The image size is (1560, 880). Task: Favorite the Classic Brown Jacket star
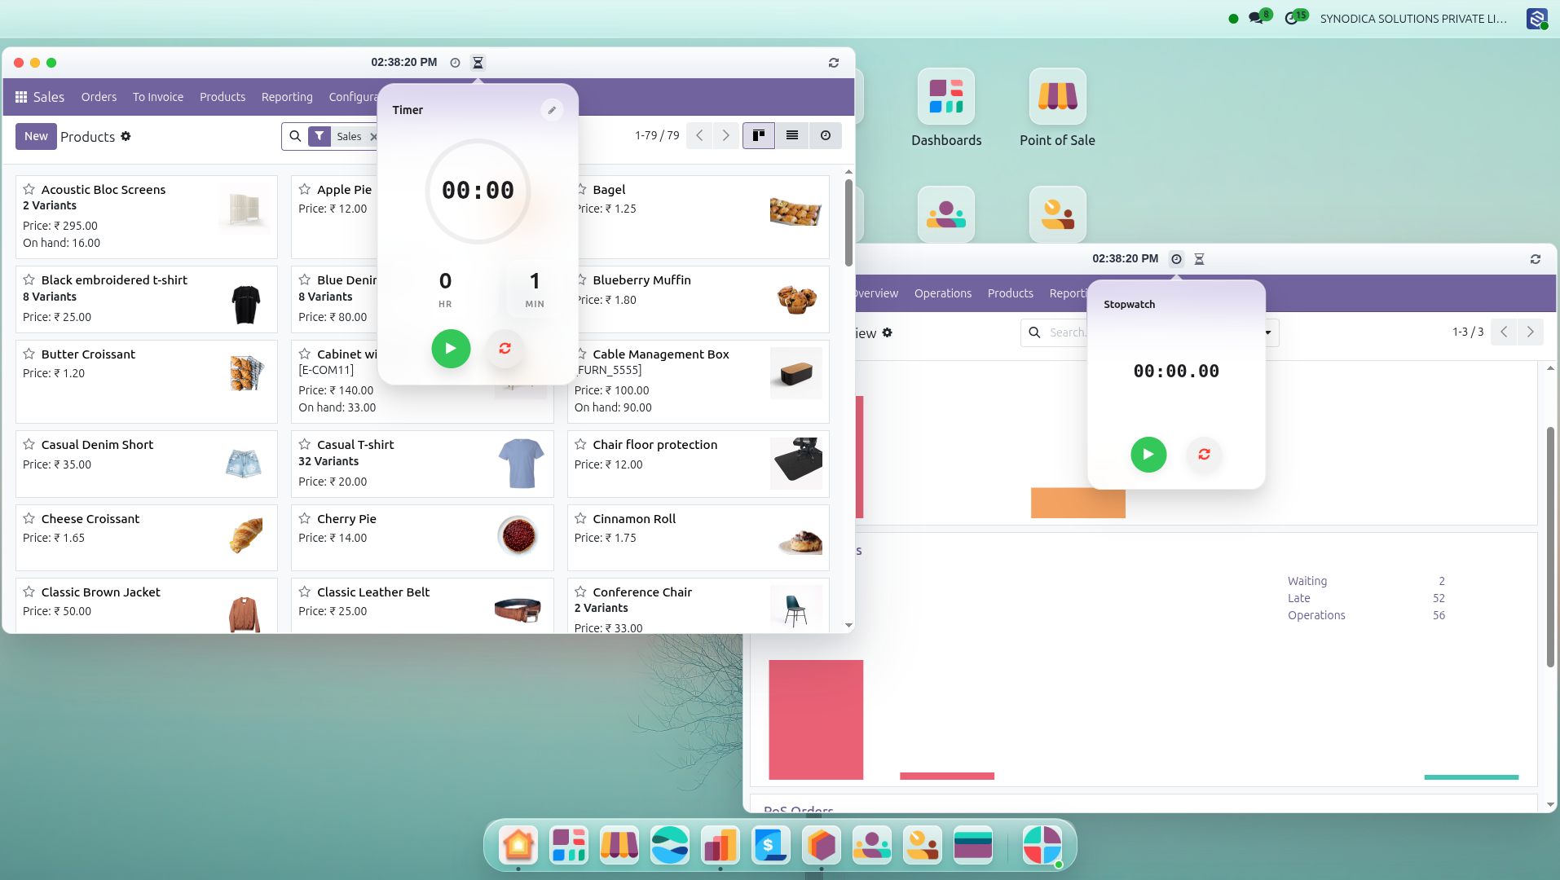click(x=29, y=592)
